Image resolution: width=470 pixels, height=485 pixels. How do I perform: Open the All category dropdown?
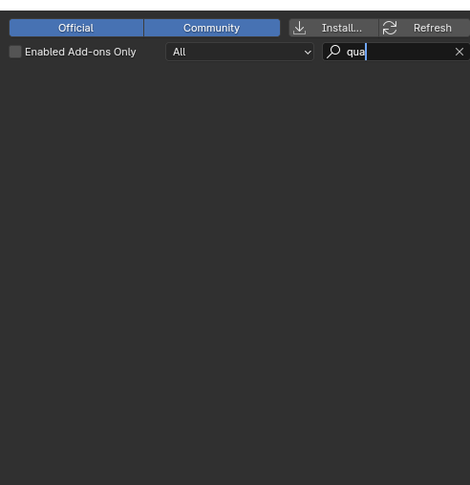240,52
